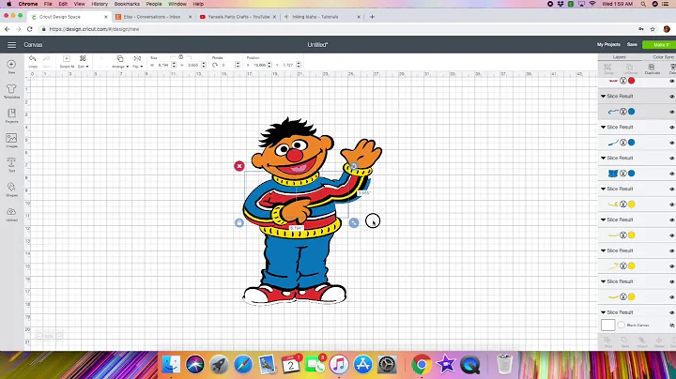The width and height of the screenshot is (676, 379).
Task: Select the Text tool
Action: [11, 164]
